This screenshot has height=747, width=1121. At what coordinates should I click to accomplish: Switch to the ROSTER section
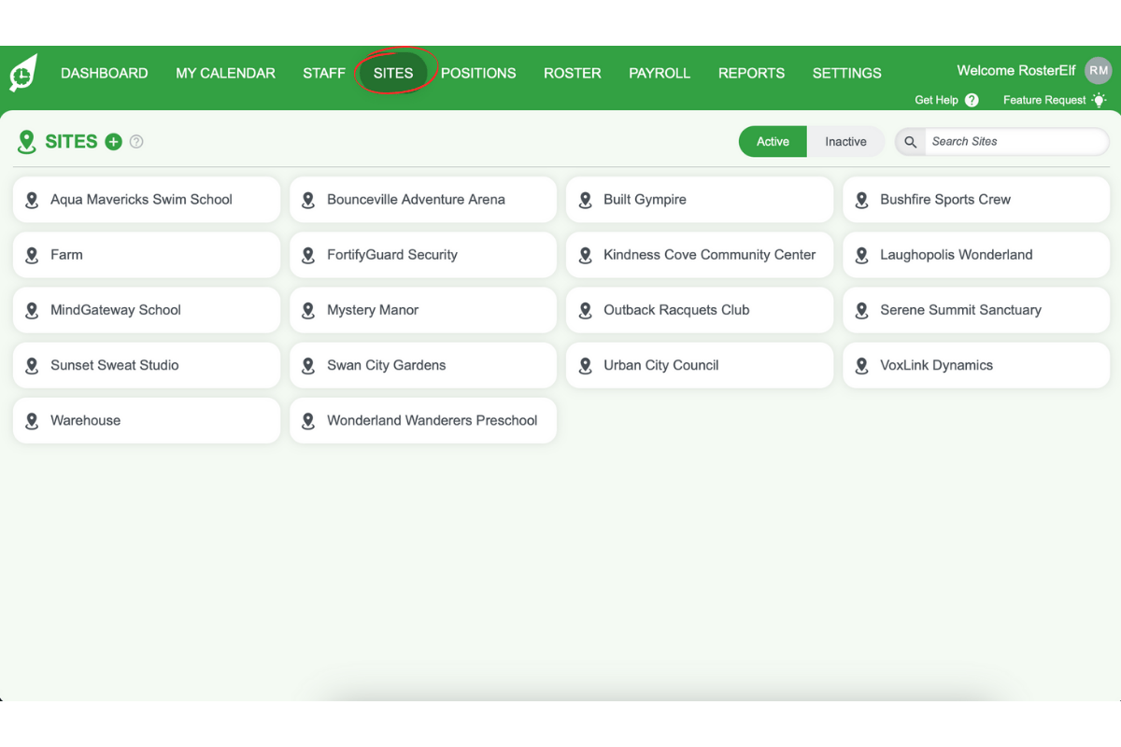[x=572, y=73]
